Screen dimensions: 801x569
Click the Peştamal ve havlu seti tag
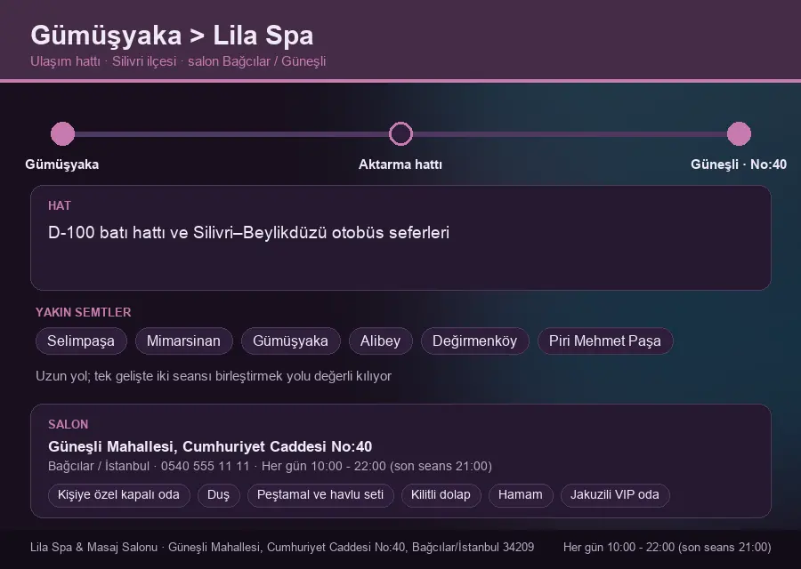pos(320,495)
